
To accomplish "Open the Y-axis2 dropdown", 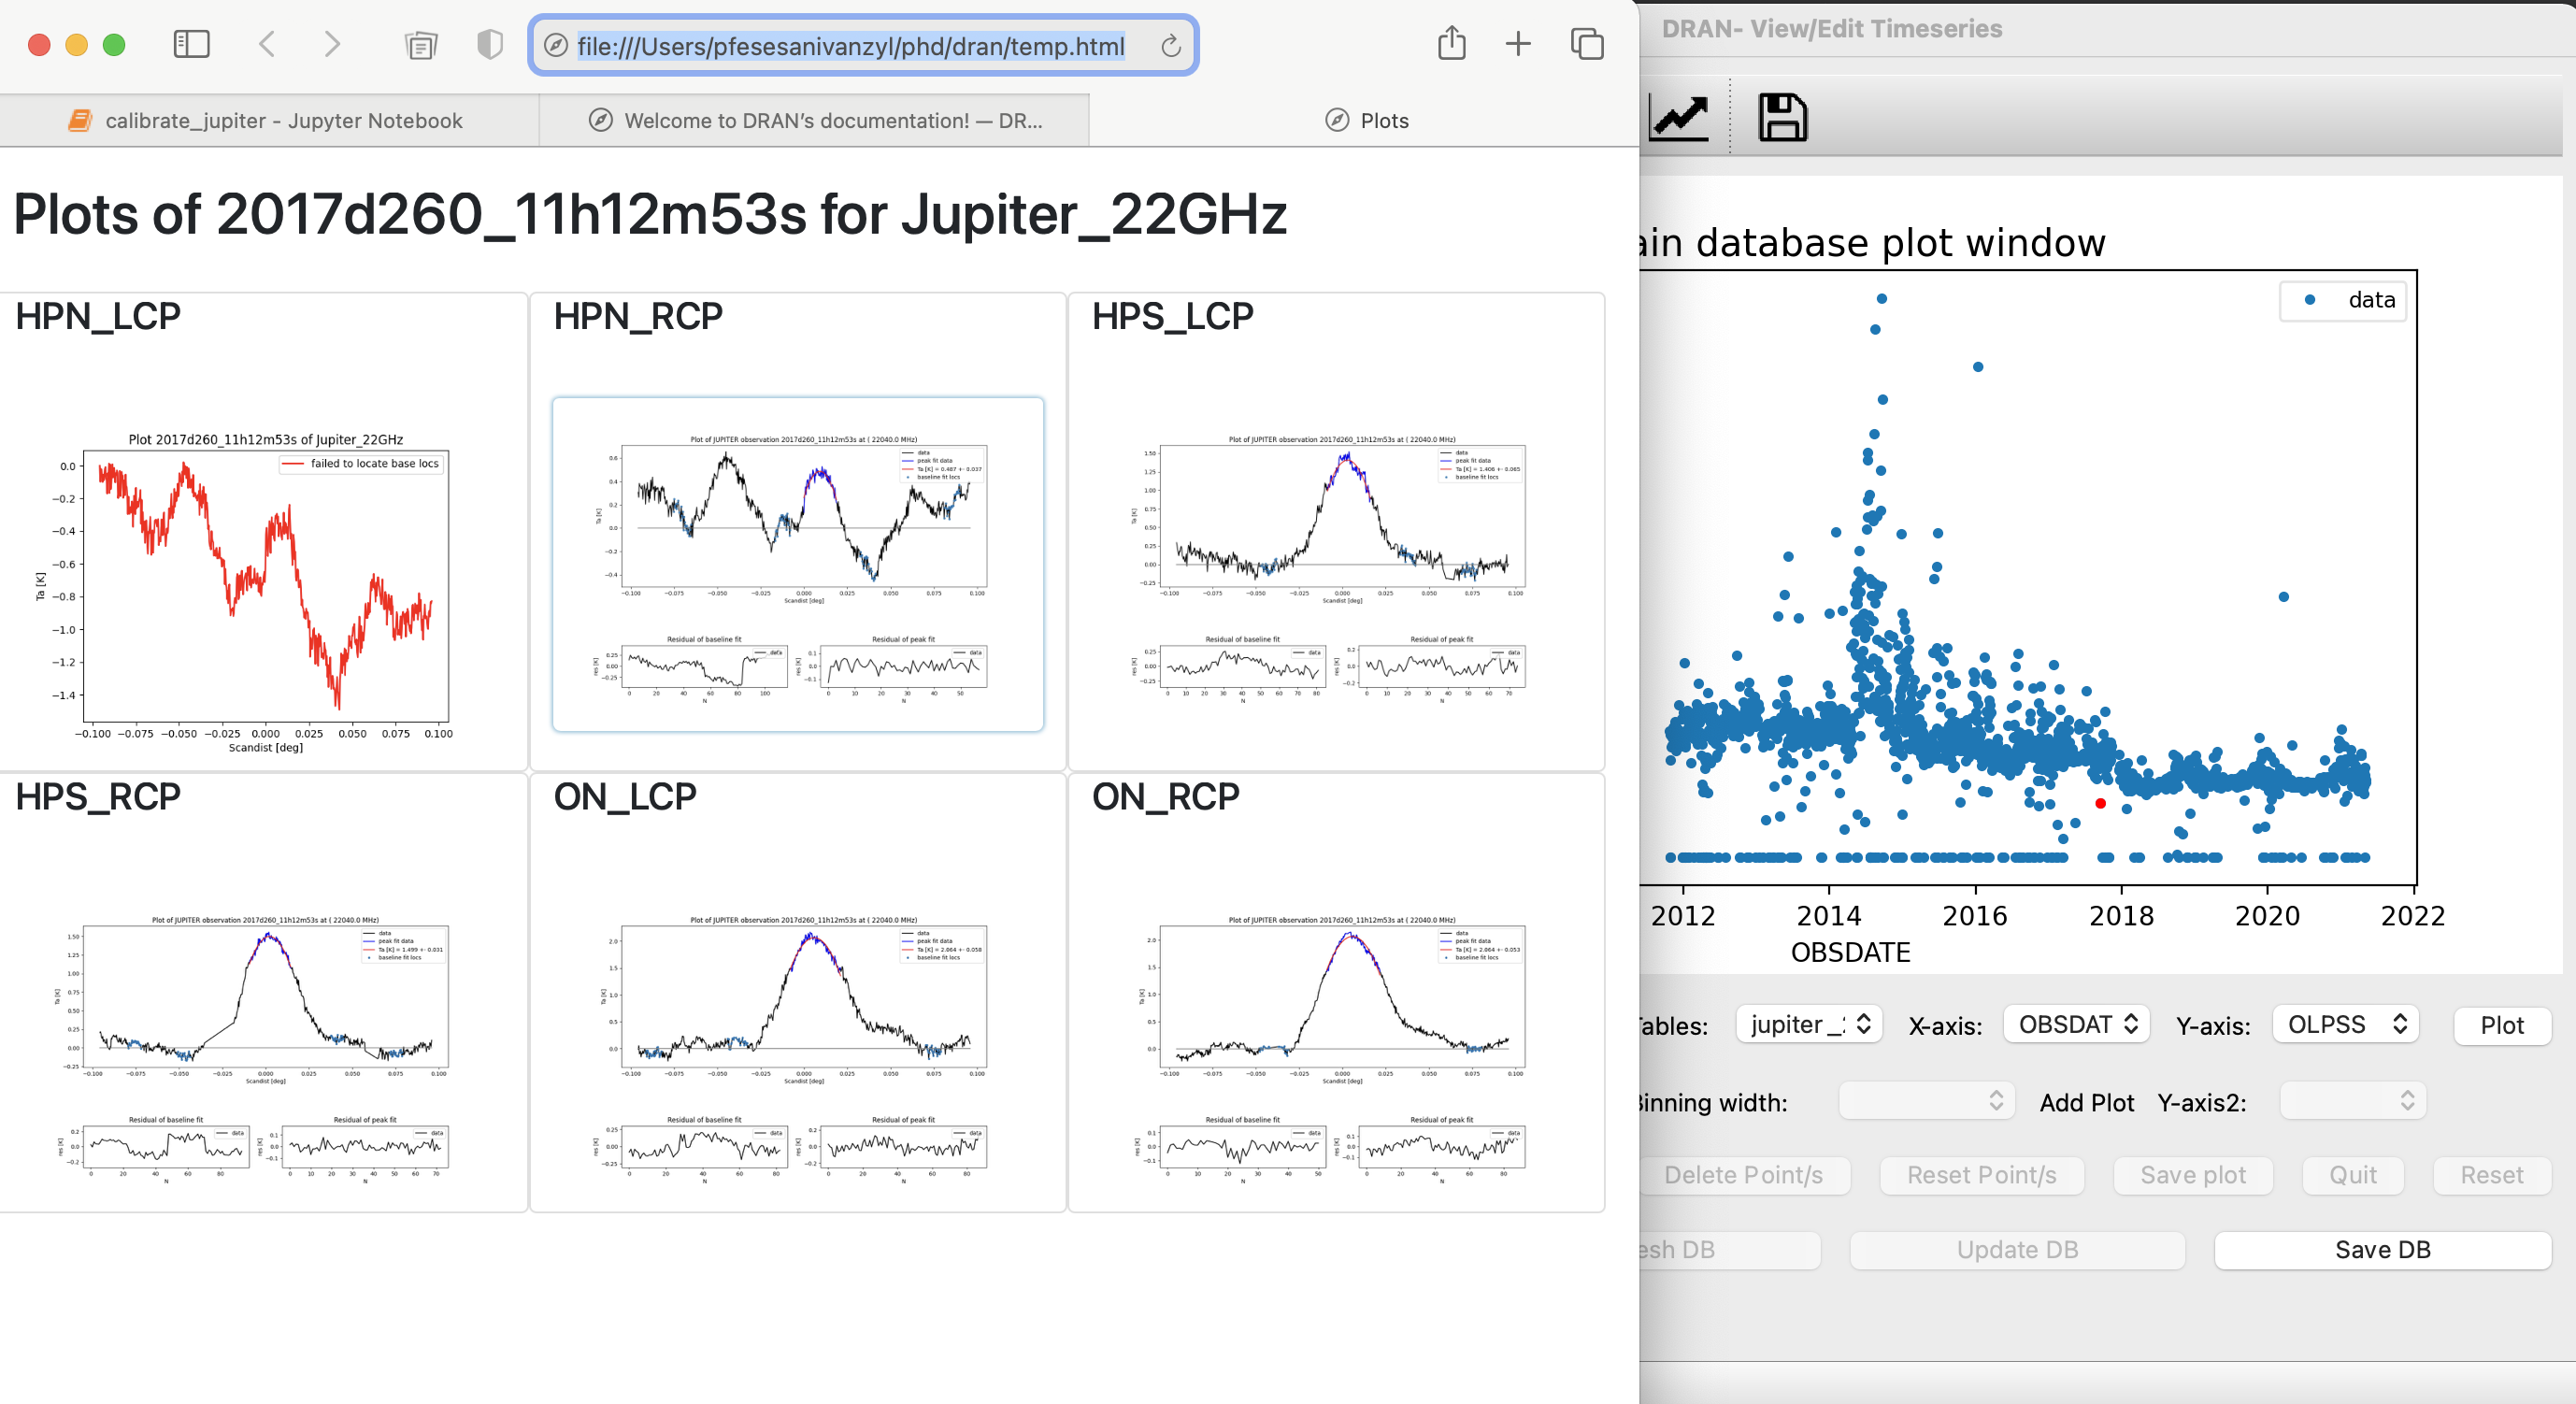I will 2353,1101.
